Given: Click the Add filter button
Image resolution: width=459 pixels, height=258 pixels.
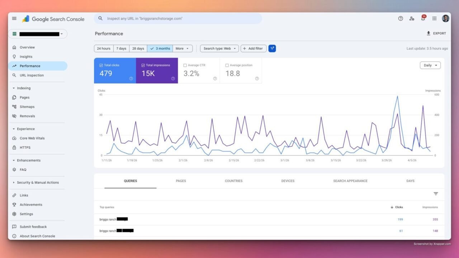Looking at the screenshot, I should (254, 48).
